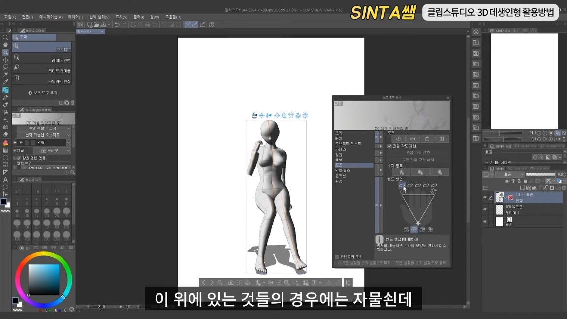The width and height of the screenshot is (567, 319).
Task: Hide the 인형 3D layer with eye icon
Action: tap(485, 197)
